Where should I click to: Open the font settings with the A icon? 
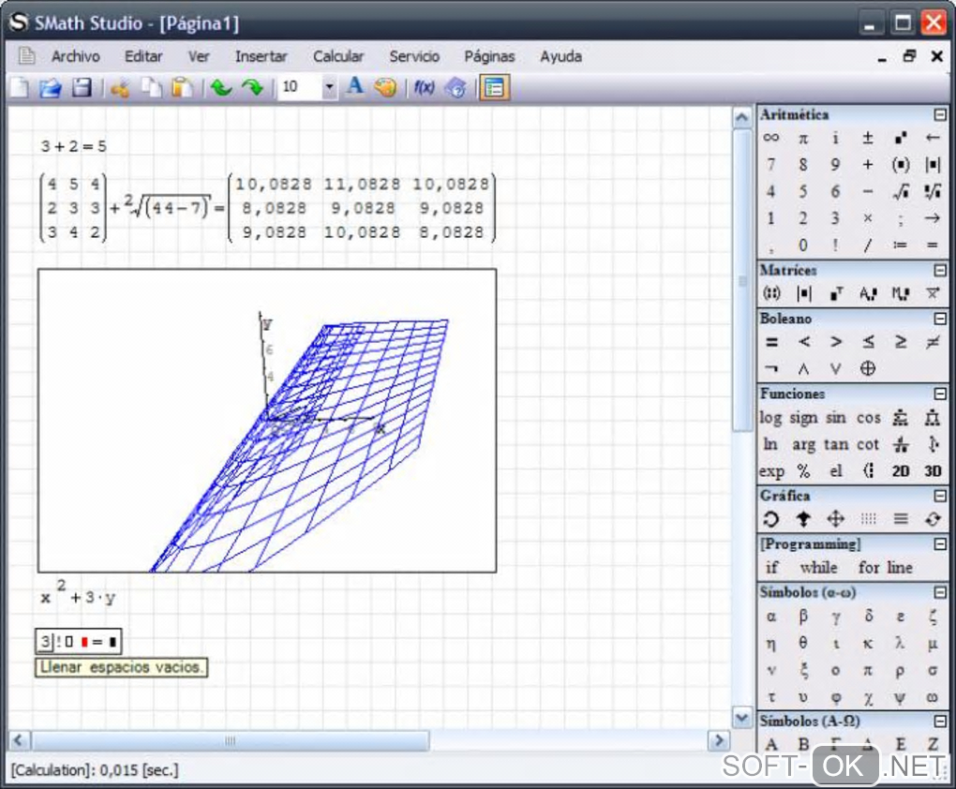click(355, 86)
